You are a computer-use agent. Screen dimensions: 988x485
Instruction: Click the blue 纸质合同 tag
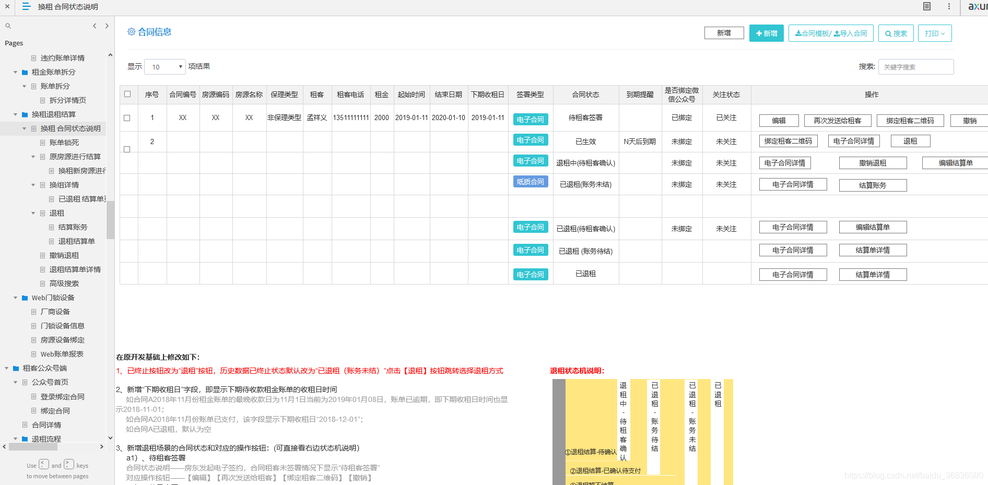coord(531,182)
